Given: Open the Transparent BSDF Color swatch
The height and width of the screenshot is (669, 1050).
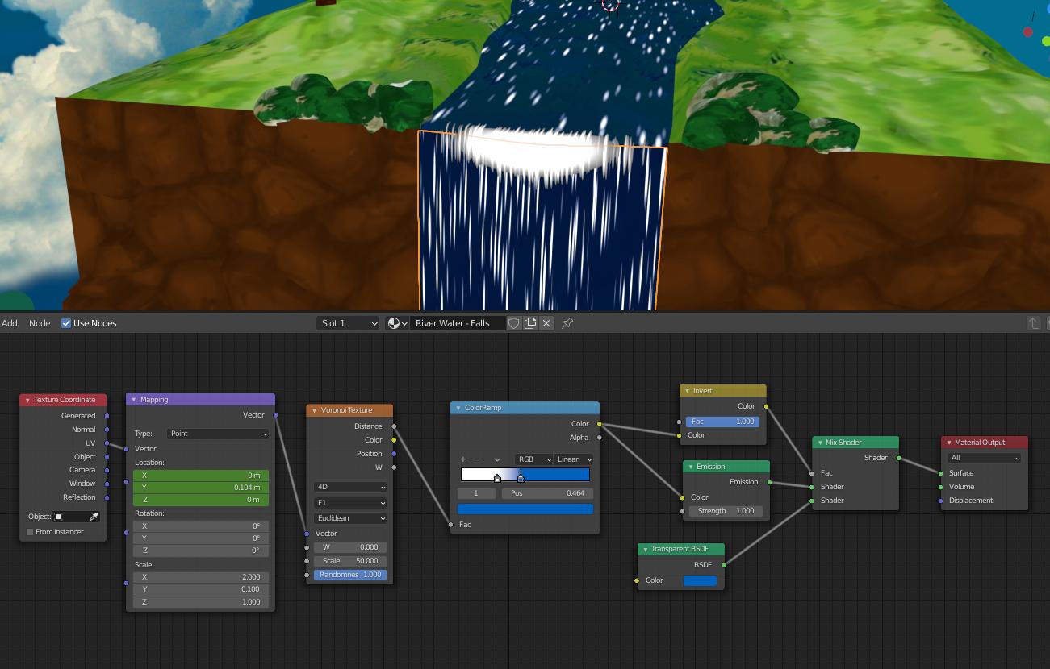Looking at the screenshot, I should pyautogui.click(x=700, y=580).
